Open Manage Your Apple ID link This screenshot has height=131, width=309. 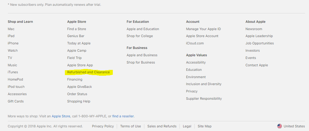[x=203, y=29]
